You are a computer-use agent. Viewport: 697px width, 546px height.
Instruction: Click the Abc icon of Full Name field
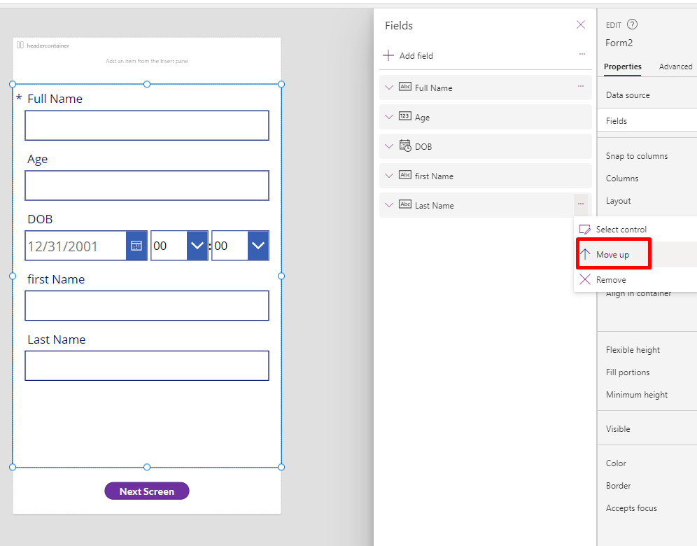[x=405, y=87]
